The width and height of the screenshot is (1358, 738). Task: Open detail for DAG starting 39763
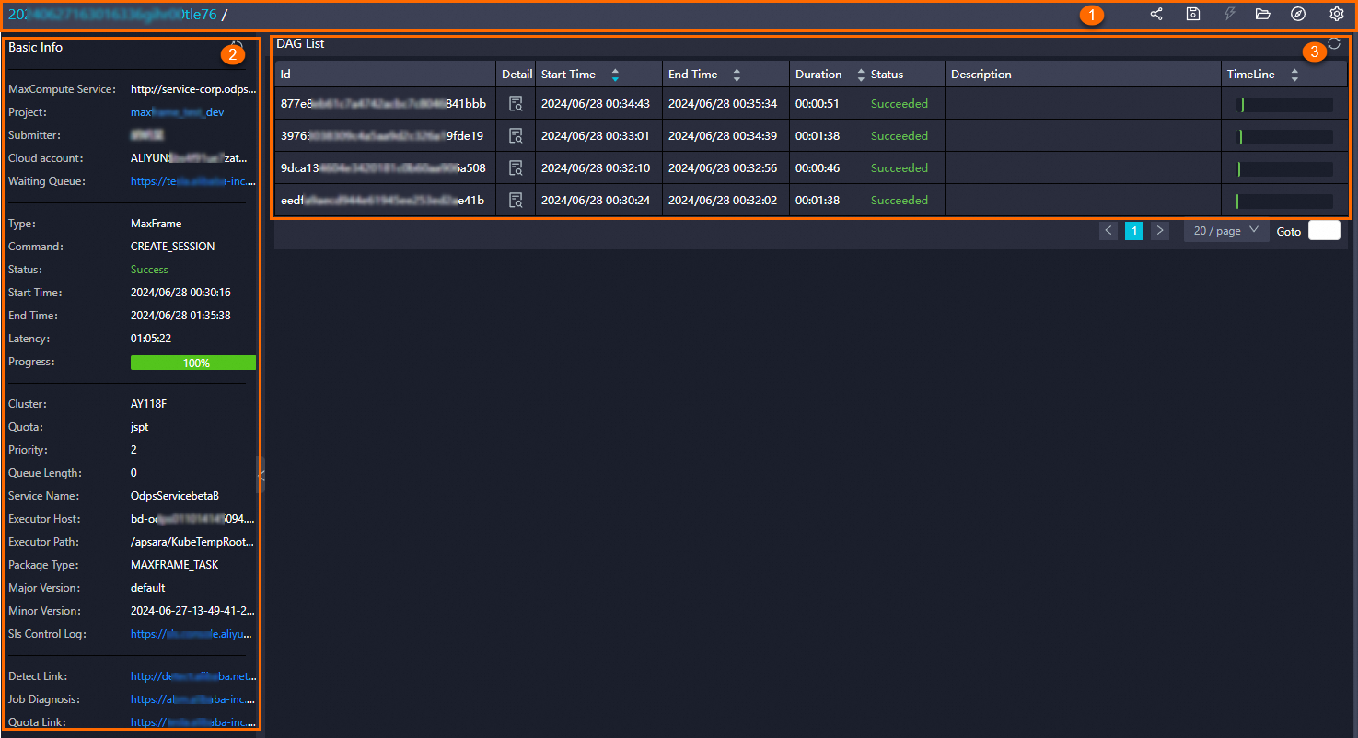[516, 136]
